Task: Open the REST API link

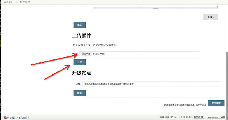Action: 199,117
